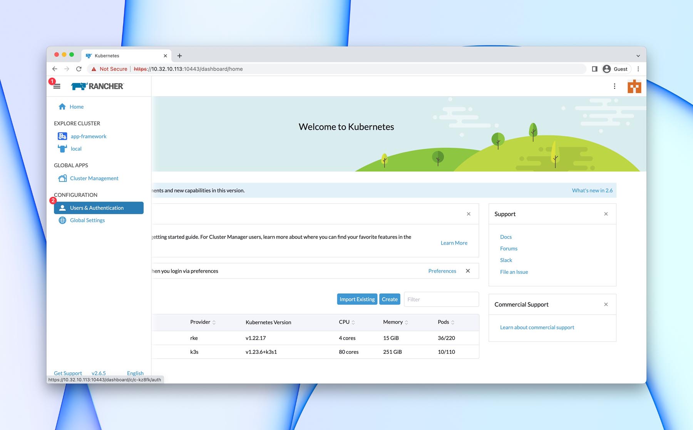Click the rke provider cell
This screenshot has height=430, width=693.
(x=194, y=338)
